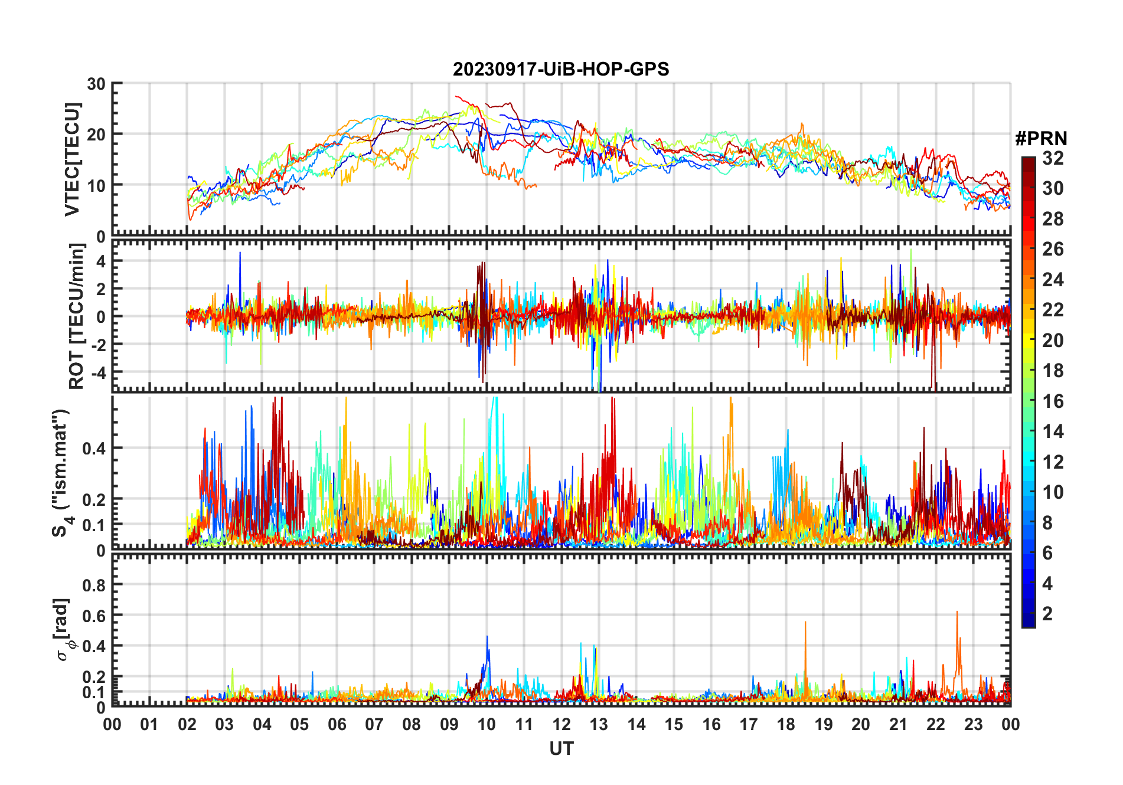Select the #PRN colorbar title
1123x785 pixels.
1041,139
